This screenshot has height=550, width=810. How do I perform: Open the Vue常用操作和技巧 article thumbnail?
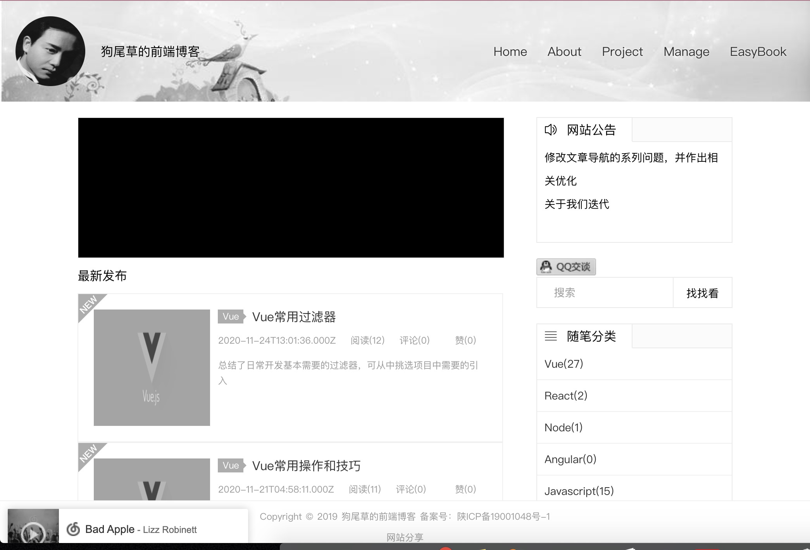pyautogui.click(x=152, y=479)
